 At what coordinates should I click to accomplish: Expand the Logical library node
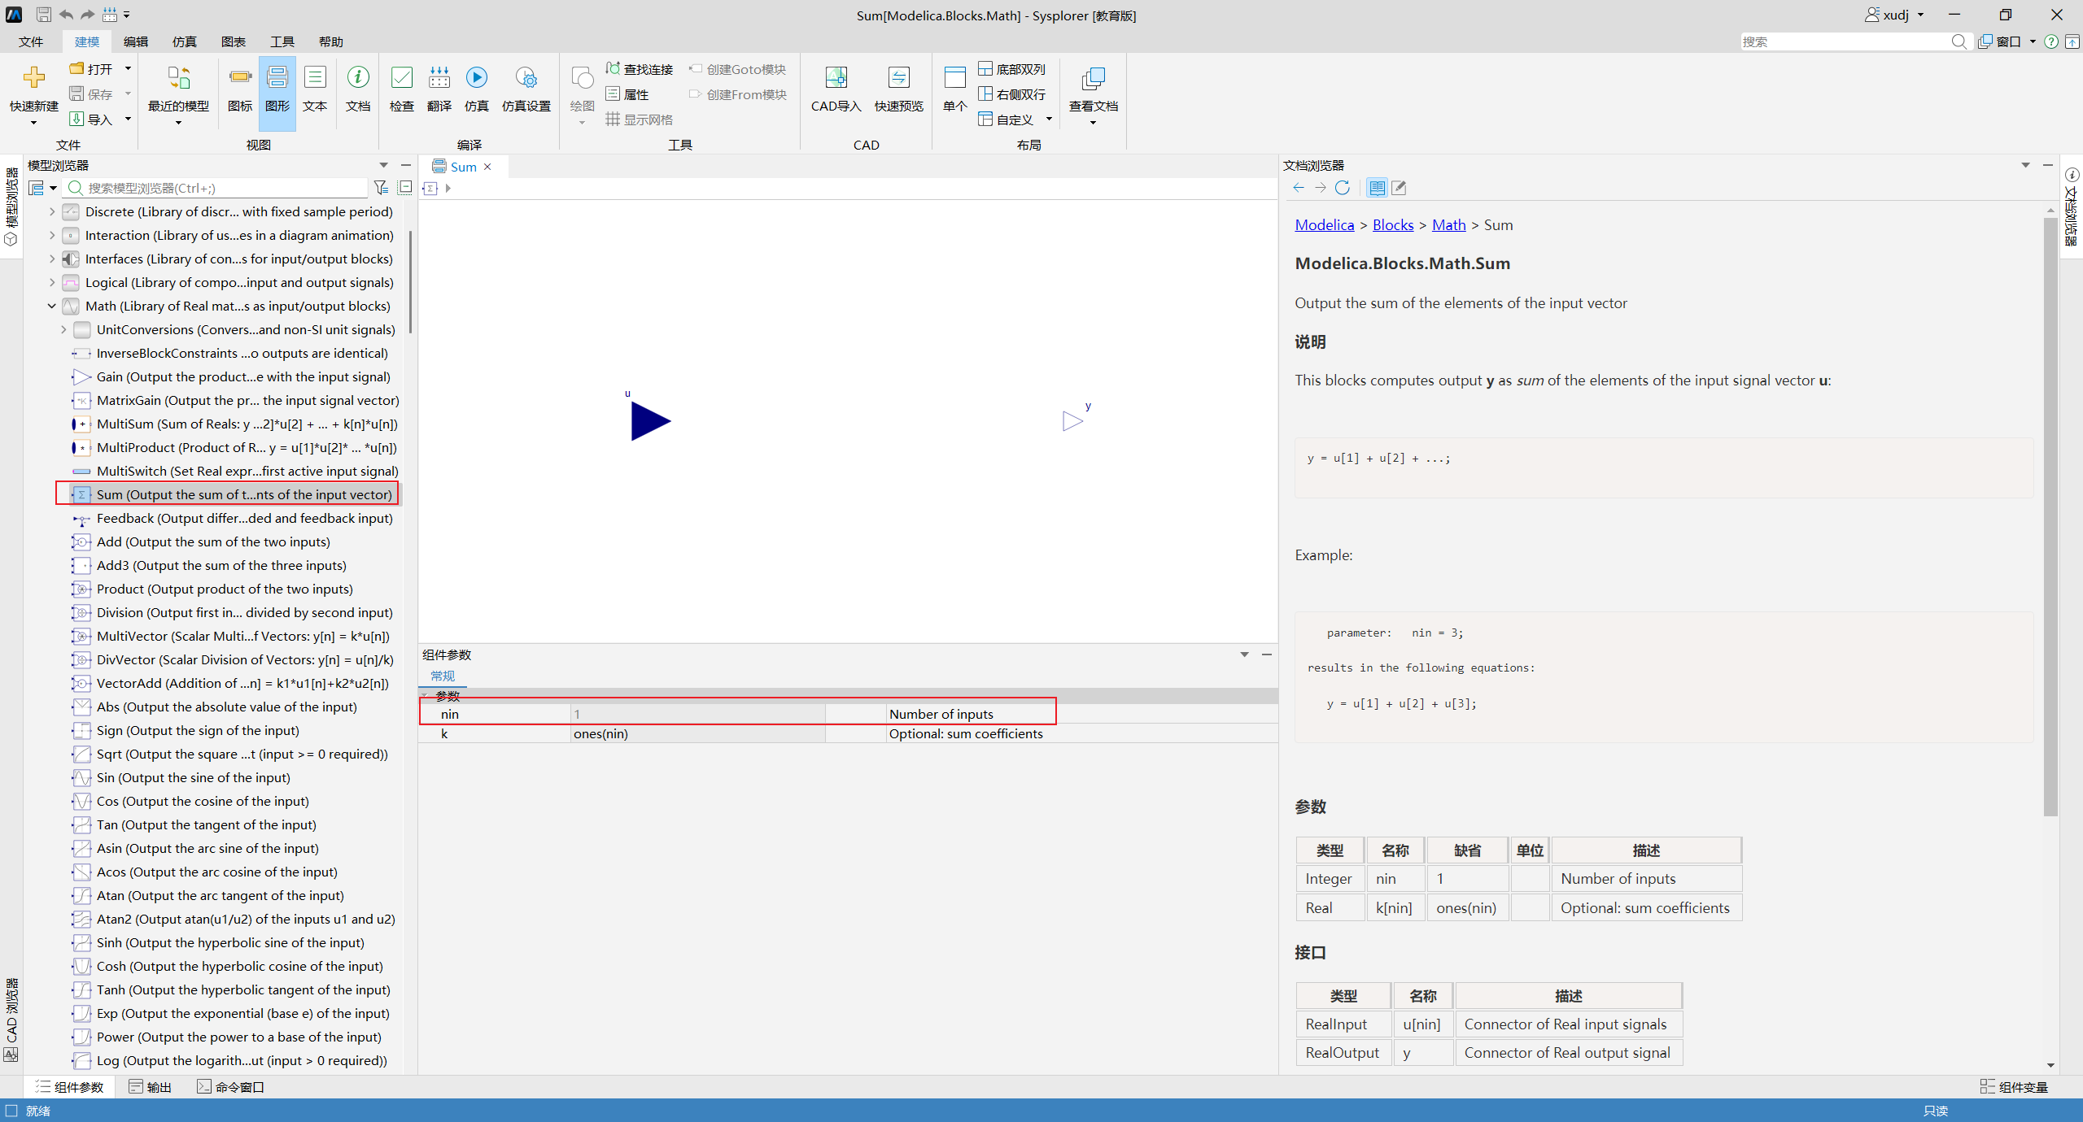[x=52, y=282]
